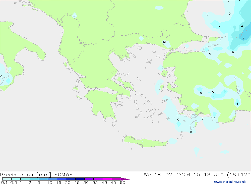Click the '0.1' legend scale label
This screenshot has height=184, width=251.
[x=4, y=182]
